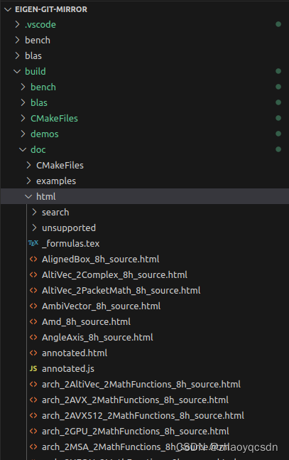Expand the search folder chevron
The image size is (289, 460).
coord(34,212)
